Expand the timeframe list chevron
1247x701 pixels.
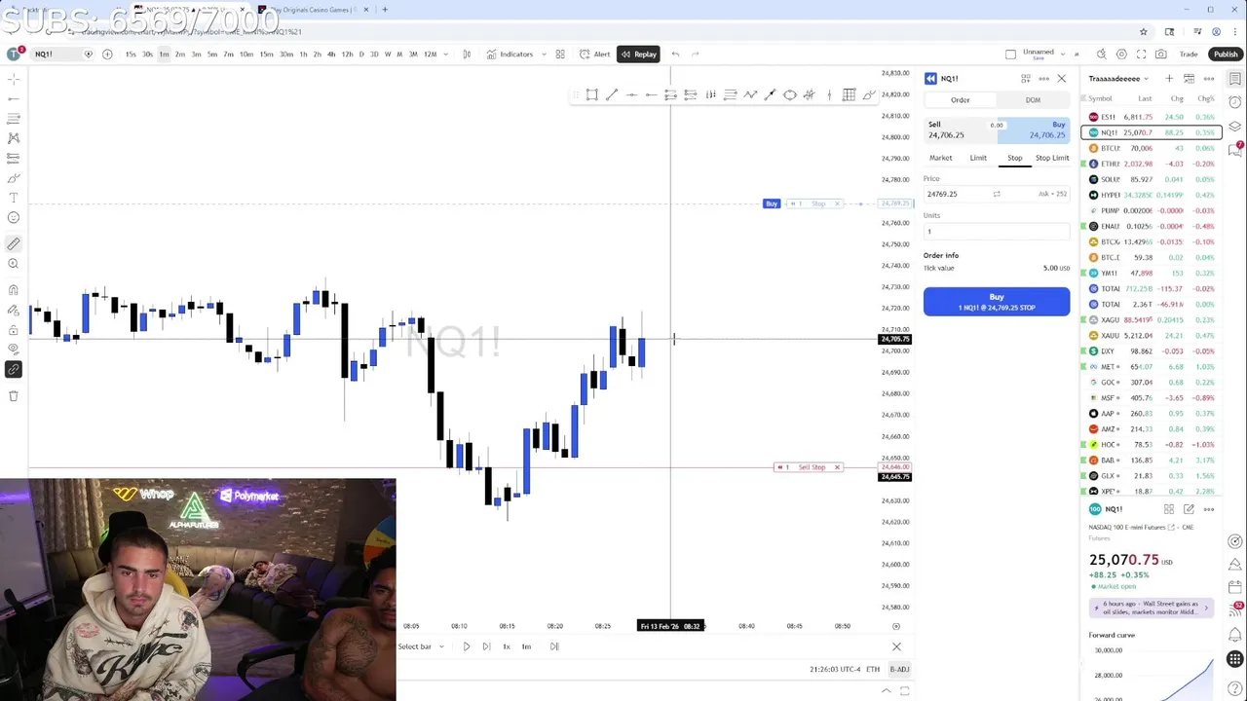click(x=446, y=55)
